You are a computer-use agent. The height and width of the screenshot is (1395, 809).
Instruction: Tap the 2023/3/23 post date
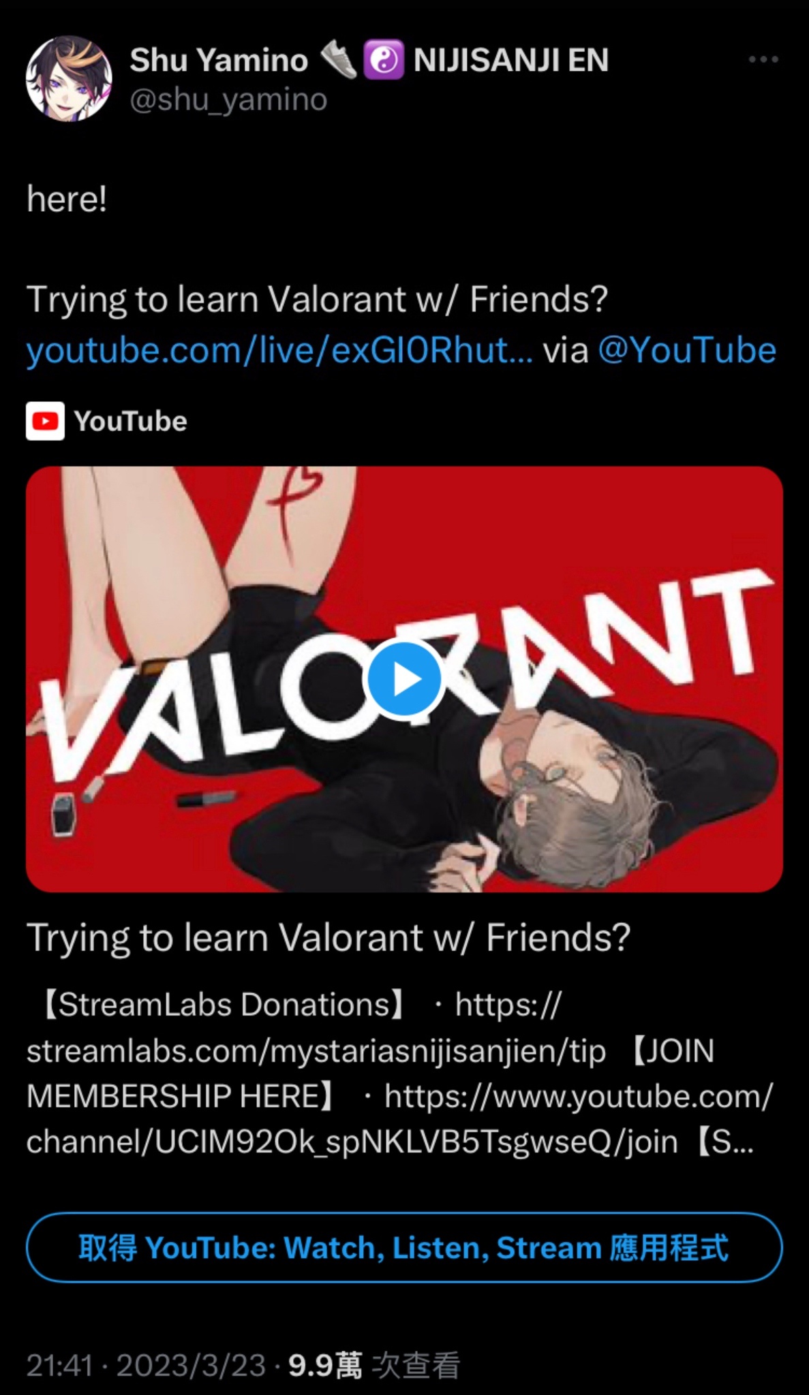click(x=191, y=1366)
